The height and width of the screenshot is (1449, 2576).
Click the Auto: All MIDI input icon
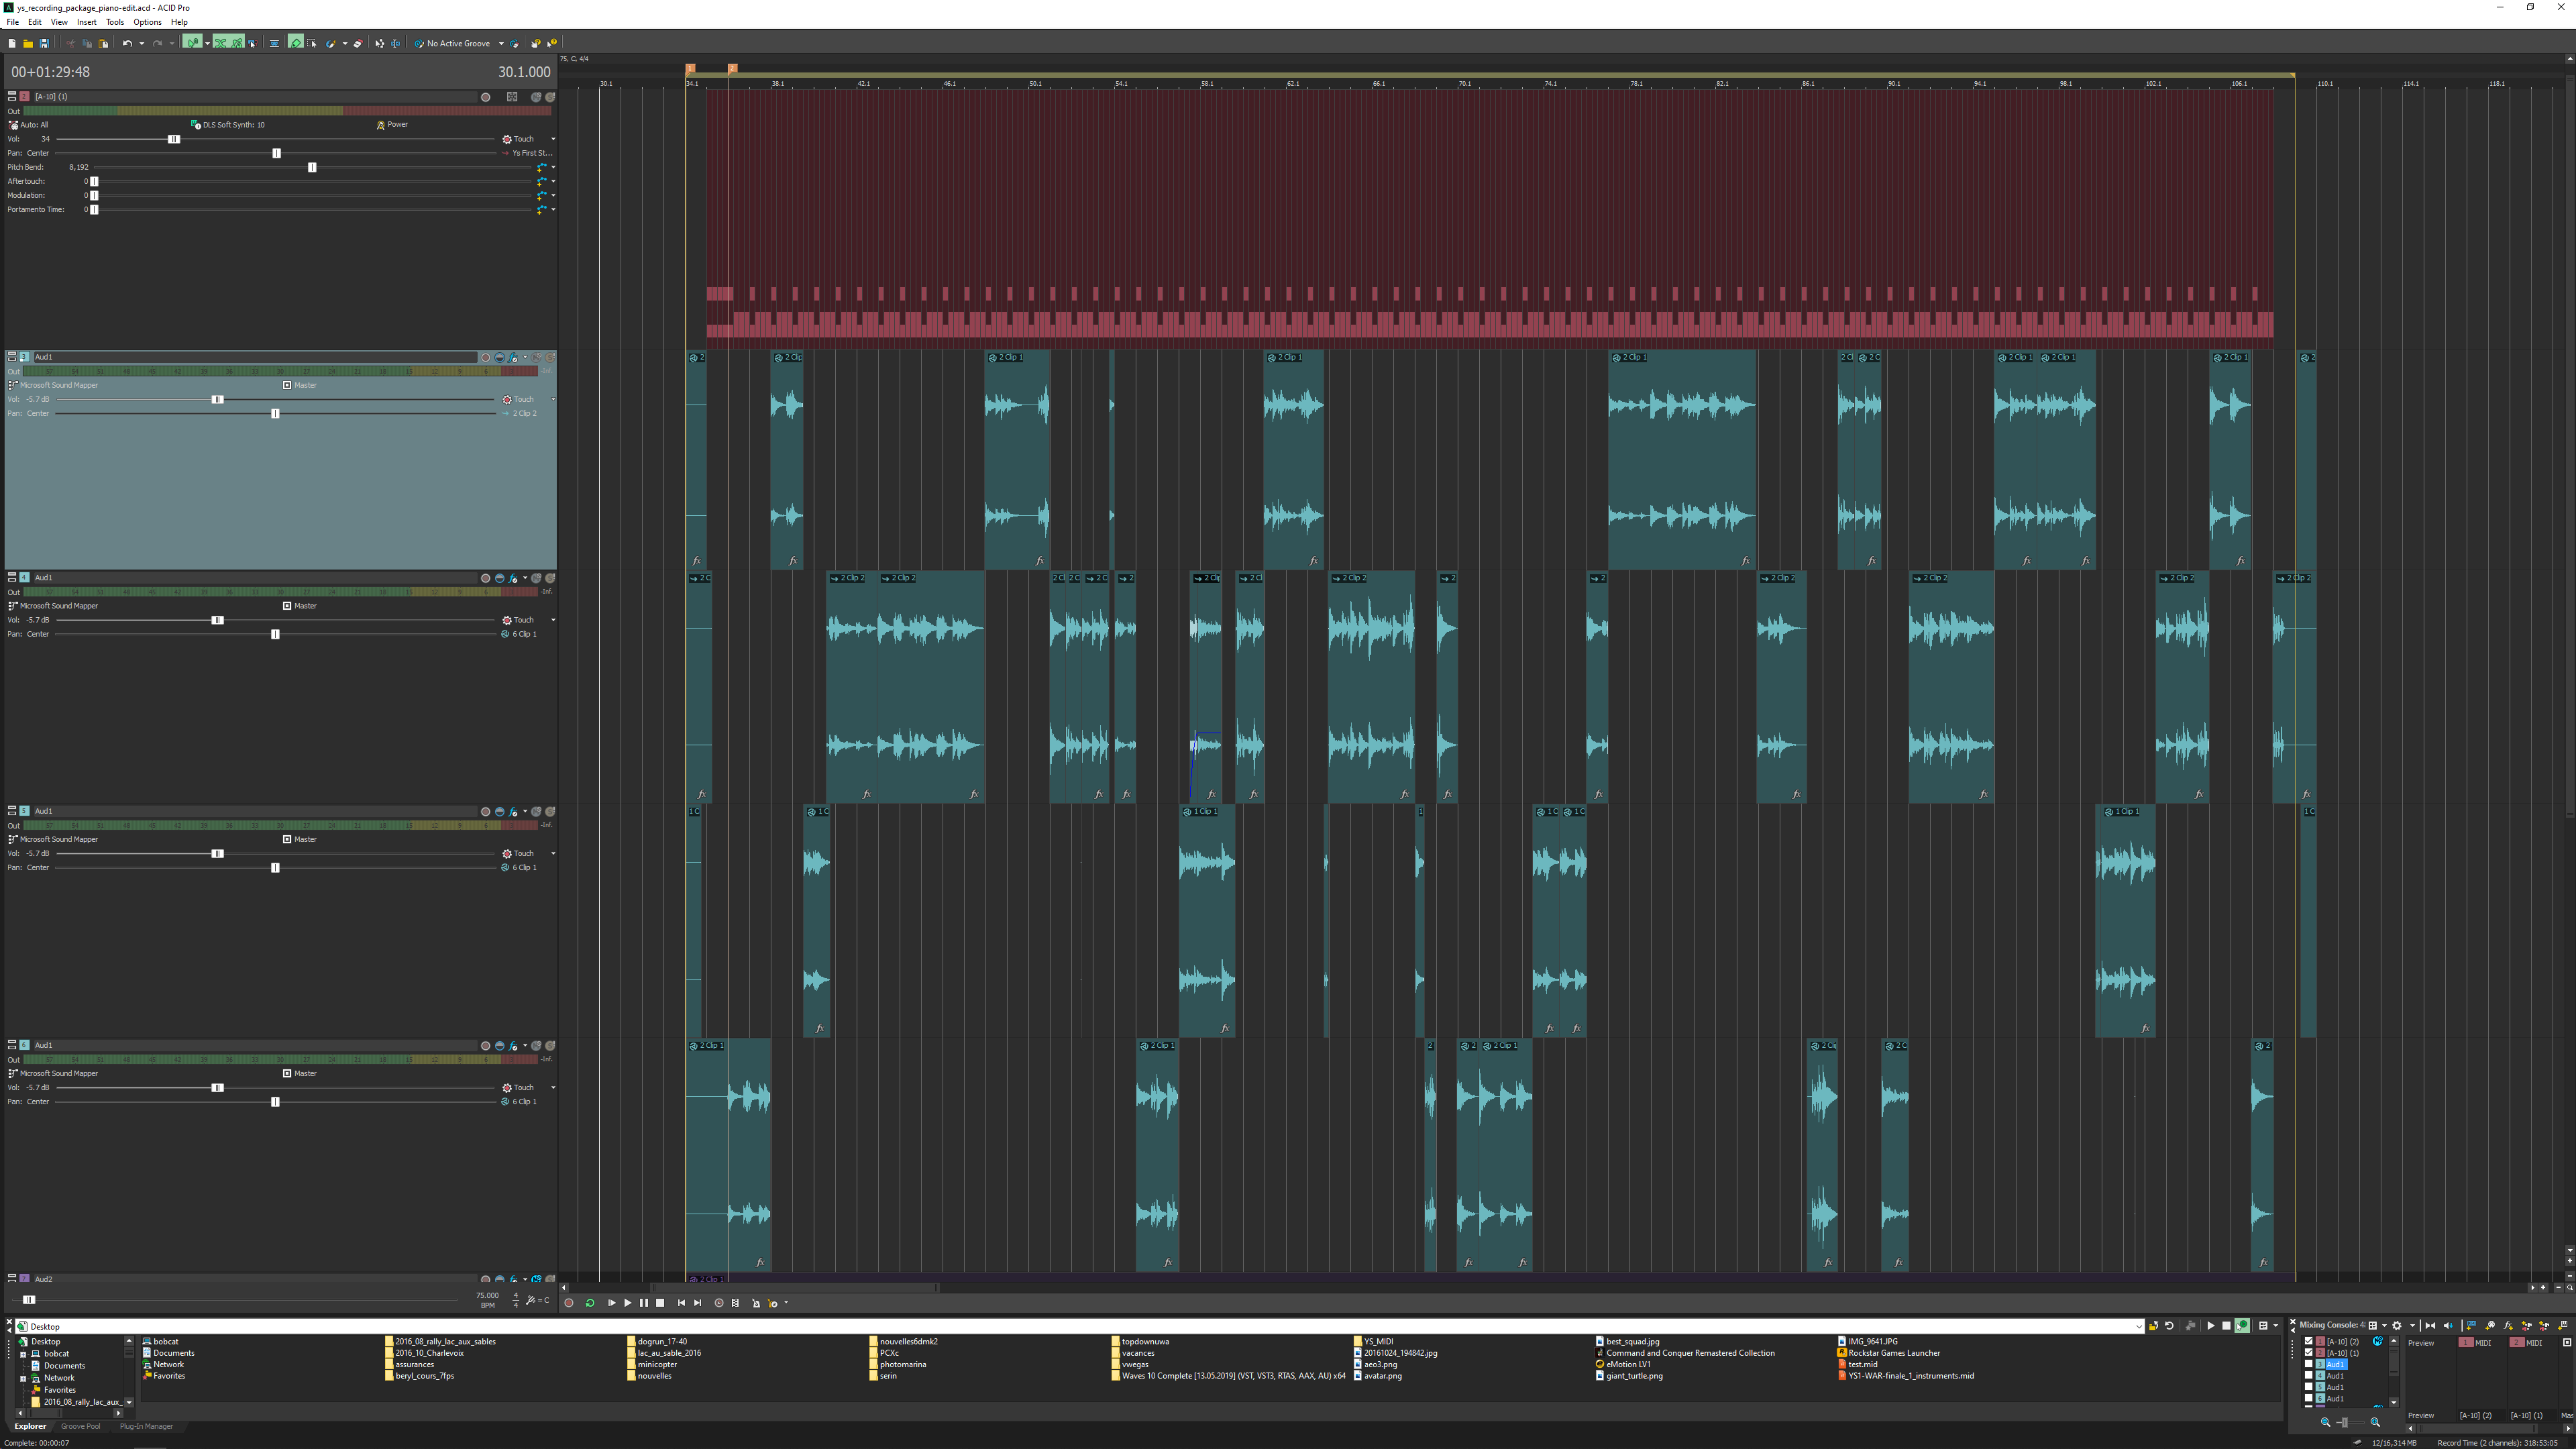click(13, 125)
